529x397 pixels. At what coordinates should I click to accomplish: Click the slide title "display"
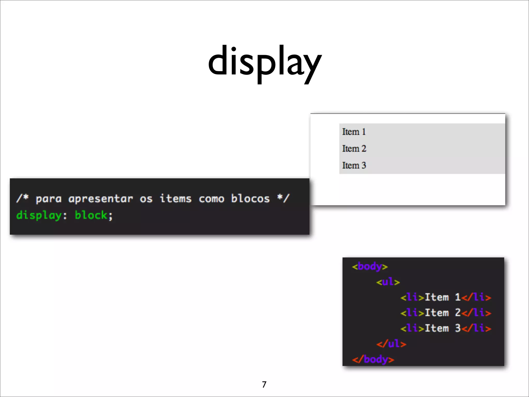coord(265,64)
